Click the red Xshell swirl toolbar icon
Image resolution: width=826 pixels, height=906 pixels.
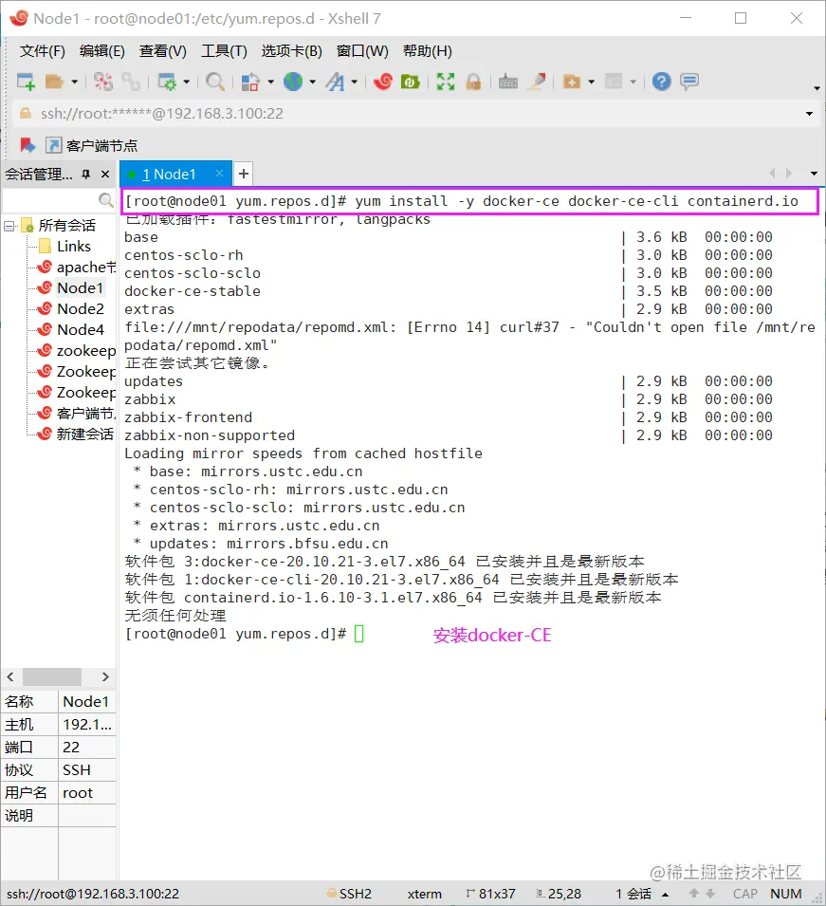coord(383,82)
